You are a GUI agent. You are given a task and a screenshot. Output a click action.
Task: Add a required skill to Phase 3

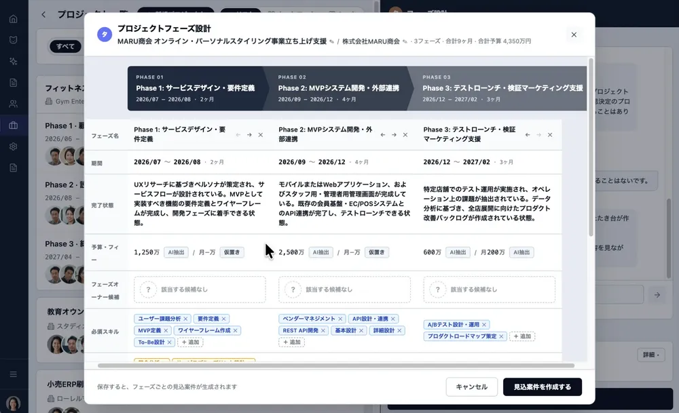[x=522, y=336]
